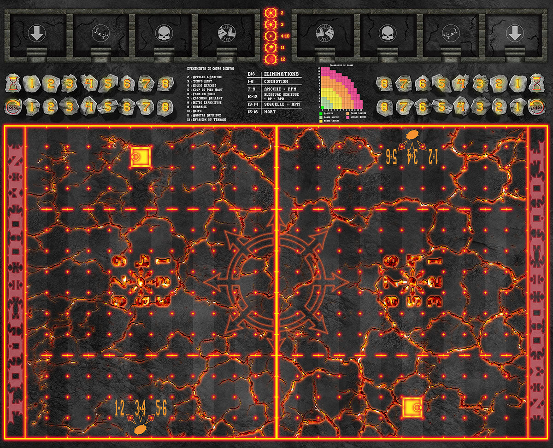Select left team turn marker stone 8
The image size is (553, 448).
[165, 84]
